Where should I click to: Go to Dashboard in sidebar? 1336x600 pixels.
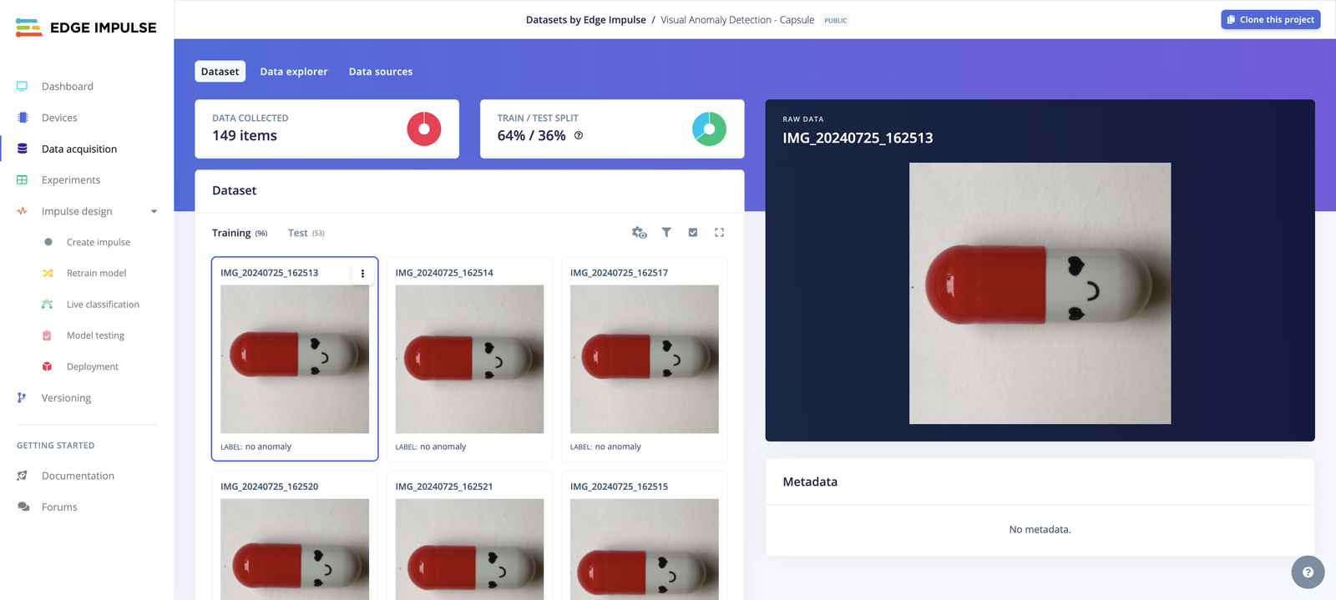[x=68, y=86]
